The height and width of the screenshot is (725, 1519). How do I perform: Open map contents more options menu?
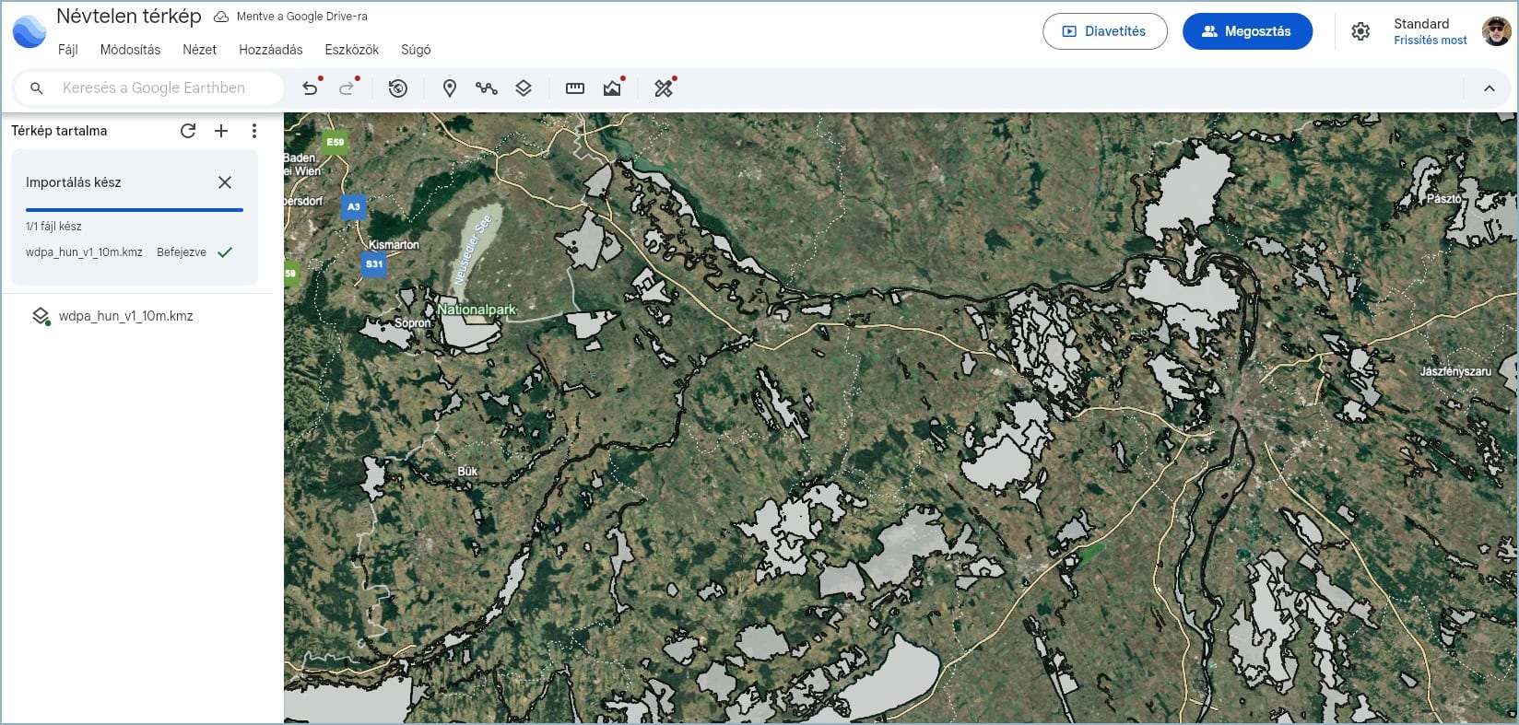point(254,131)
